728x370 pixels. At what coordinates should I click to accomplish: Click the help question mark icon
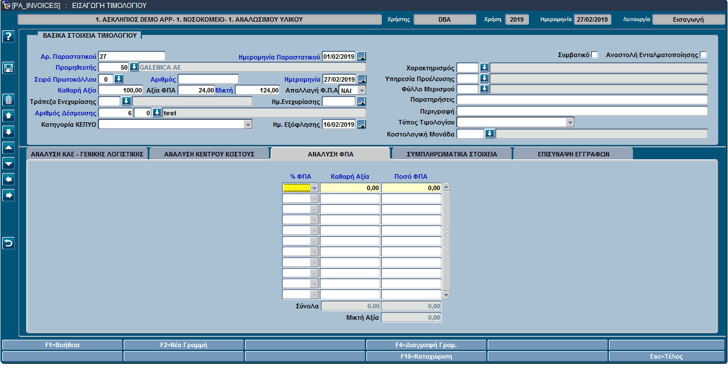click(x=9, y=37)
